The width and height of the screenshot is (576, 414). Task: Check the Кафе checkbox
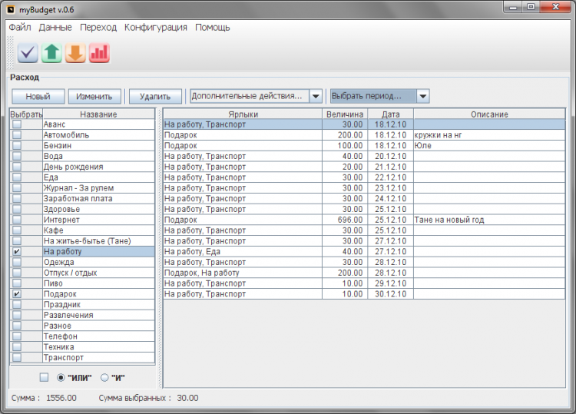17,230
